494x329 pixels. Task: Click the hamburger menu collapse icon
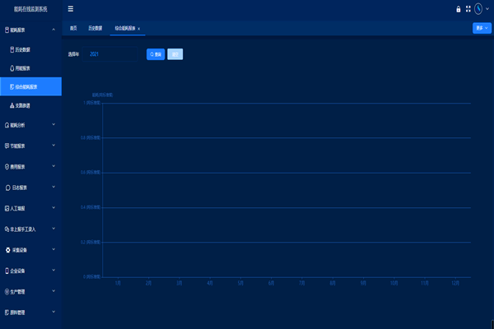[x=70, y=9]
